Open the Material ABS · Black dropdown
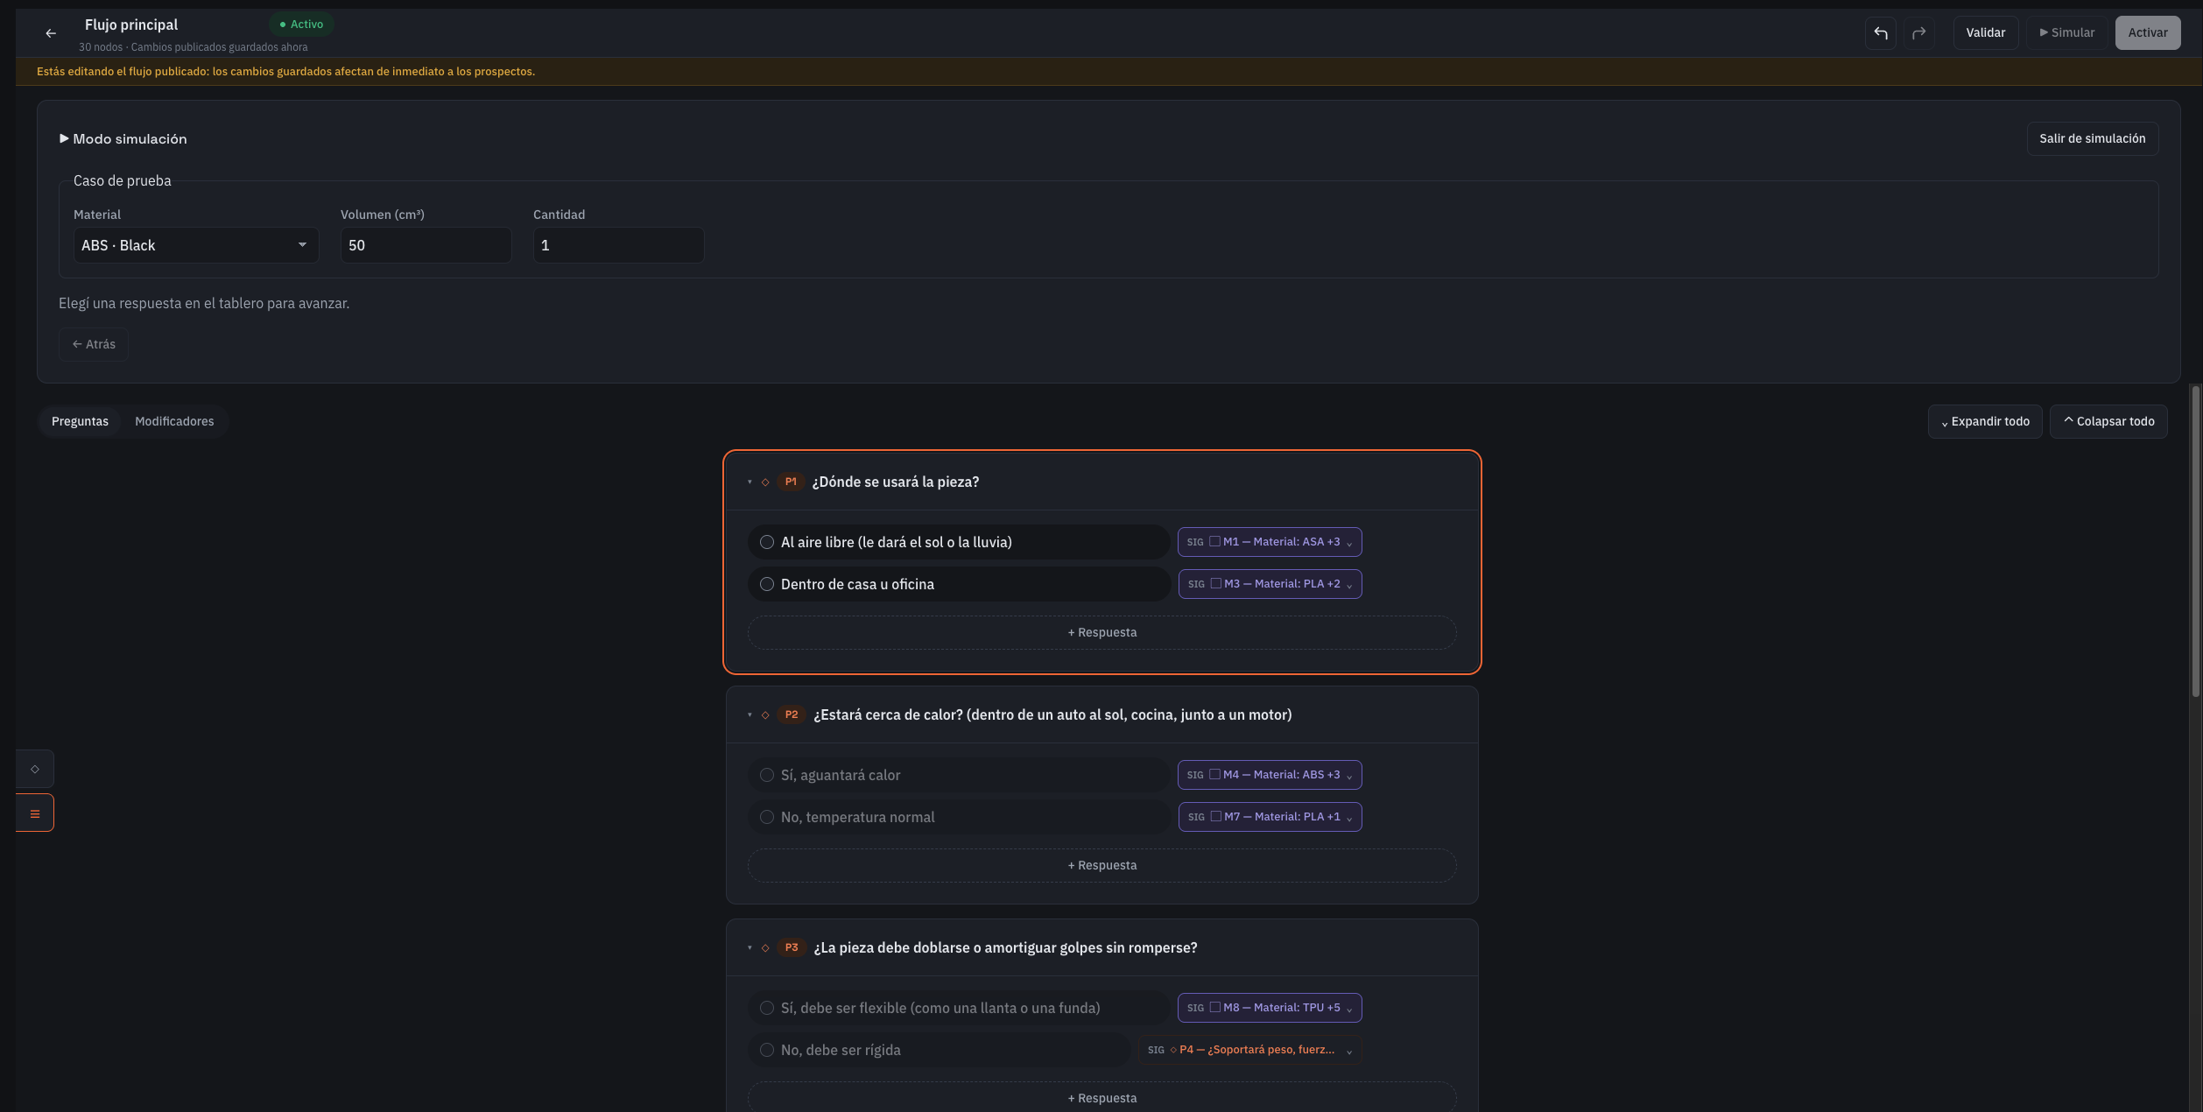The width and height of the screenshot is (2203, 1112). click(196, 245)
